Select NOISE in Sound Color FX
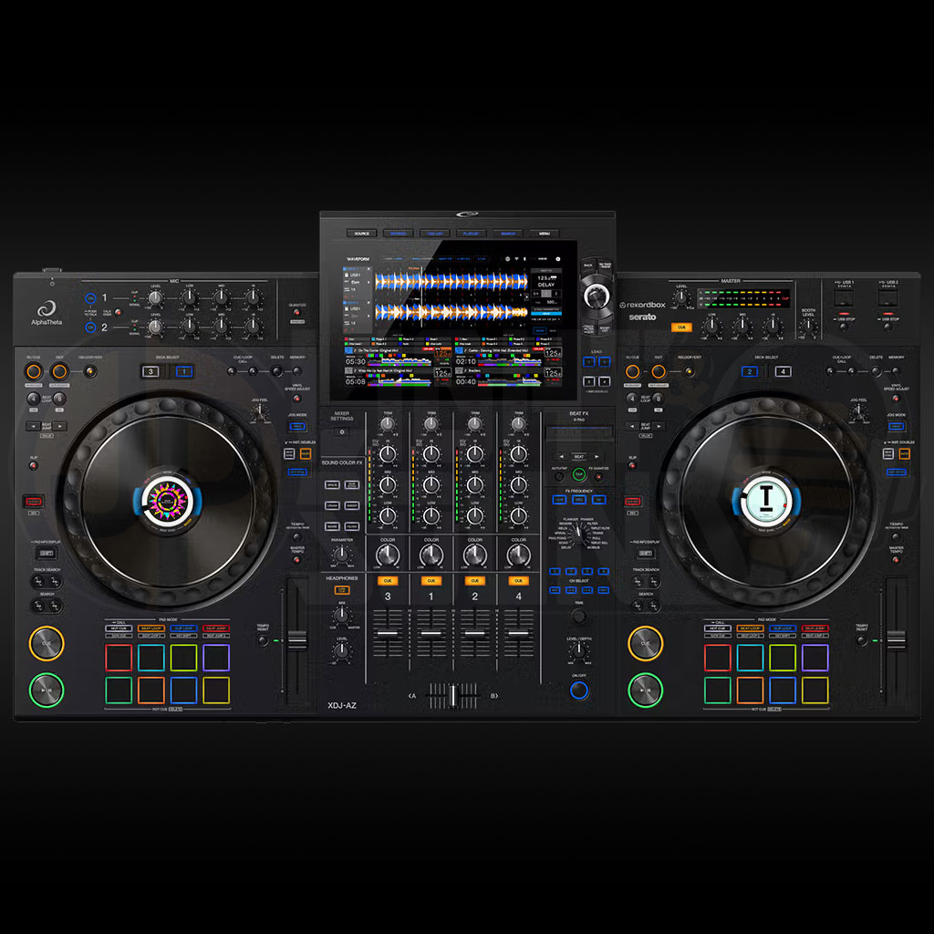The width and height of the screenshot is (934, 934). pyautogui.click(x=332, y=526)
